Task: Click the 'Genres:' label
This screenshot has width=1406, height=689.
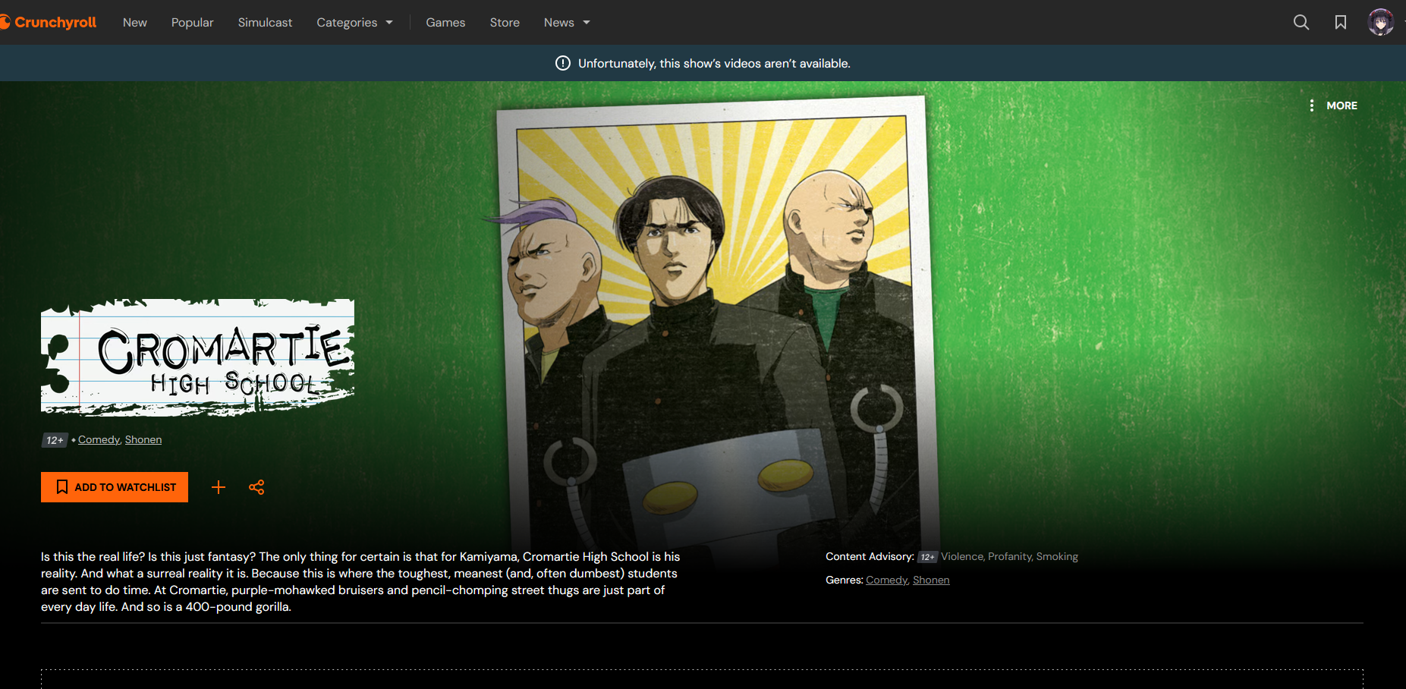Action: click(x=845, y=580)
